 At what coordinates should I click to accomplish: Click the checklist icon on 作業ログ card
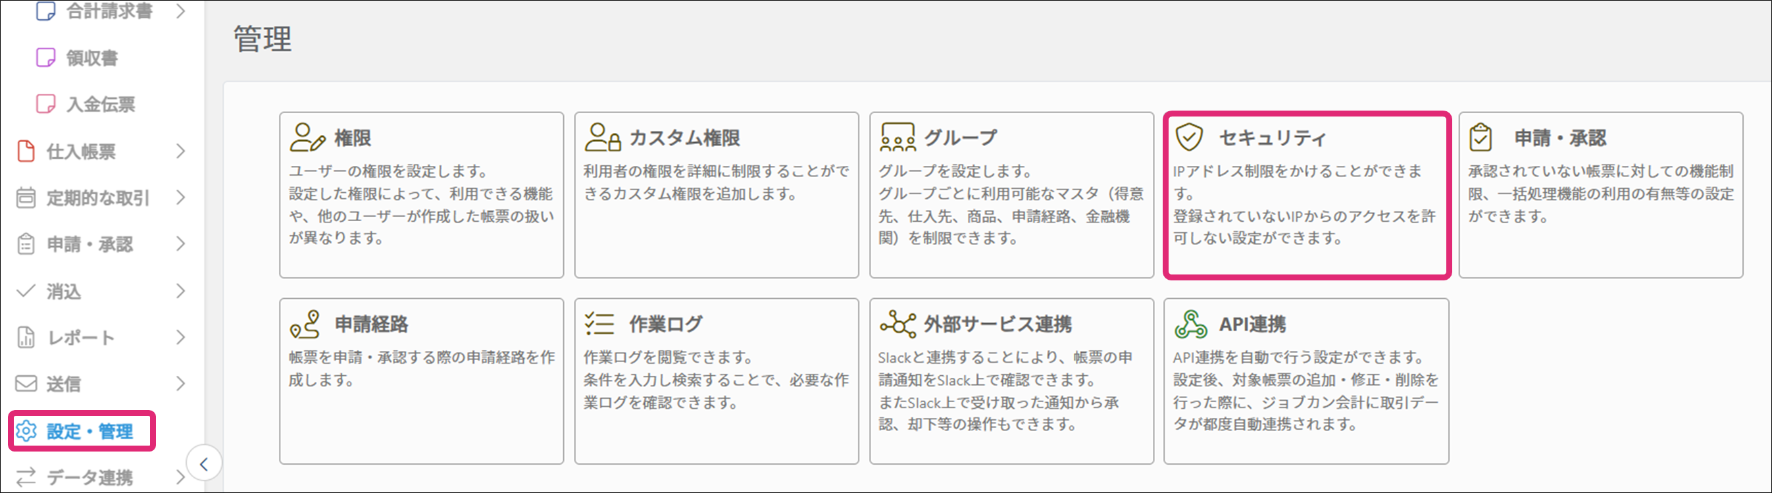point(599,324)
